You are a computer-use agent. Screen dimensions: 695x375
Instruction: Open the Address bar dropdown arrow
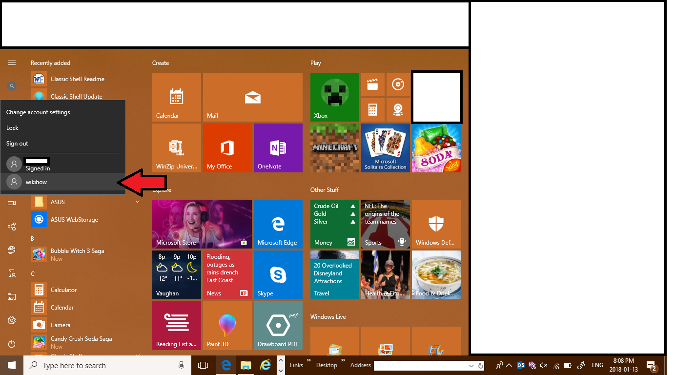471,366
